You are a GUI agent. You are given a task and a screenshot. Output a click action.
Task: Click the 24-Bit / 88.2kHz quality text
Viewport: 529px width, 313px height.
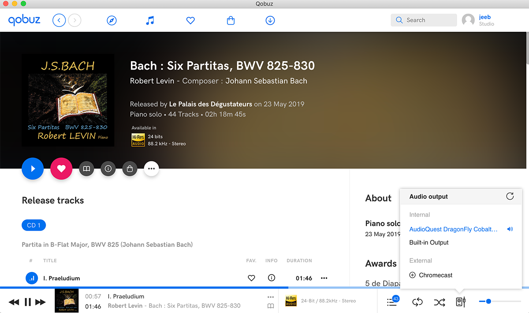tap(328, 301)
